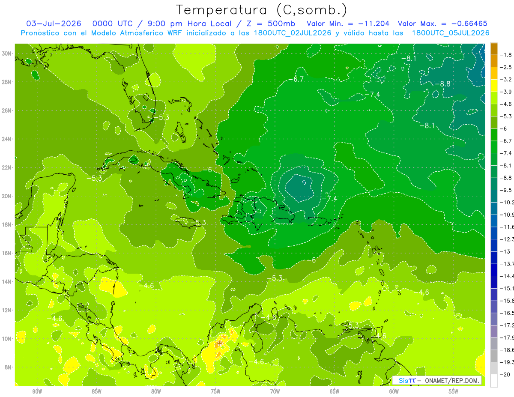Click the '-2.5' color scale label

tap(506, 67)
